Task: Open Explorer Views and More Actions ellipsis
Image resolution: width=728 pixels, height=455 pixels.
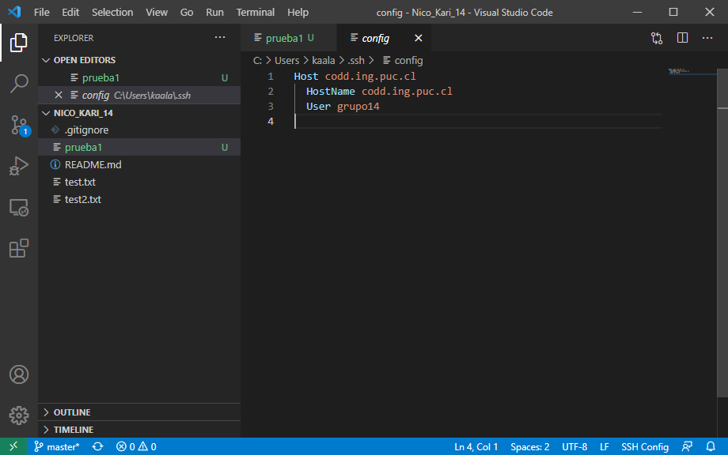Action: coord(220,38)
